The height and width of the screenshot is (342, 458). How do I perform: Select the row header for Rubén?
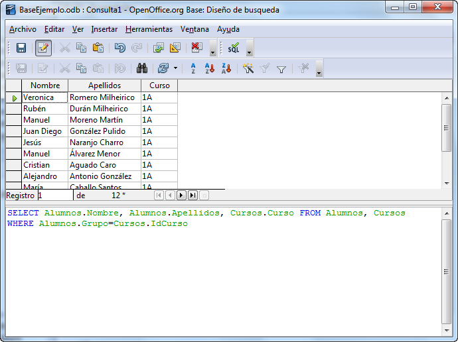pyautogui.click(x=13, y=109)
